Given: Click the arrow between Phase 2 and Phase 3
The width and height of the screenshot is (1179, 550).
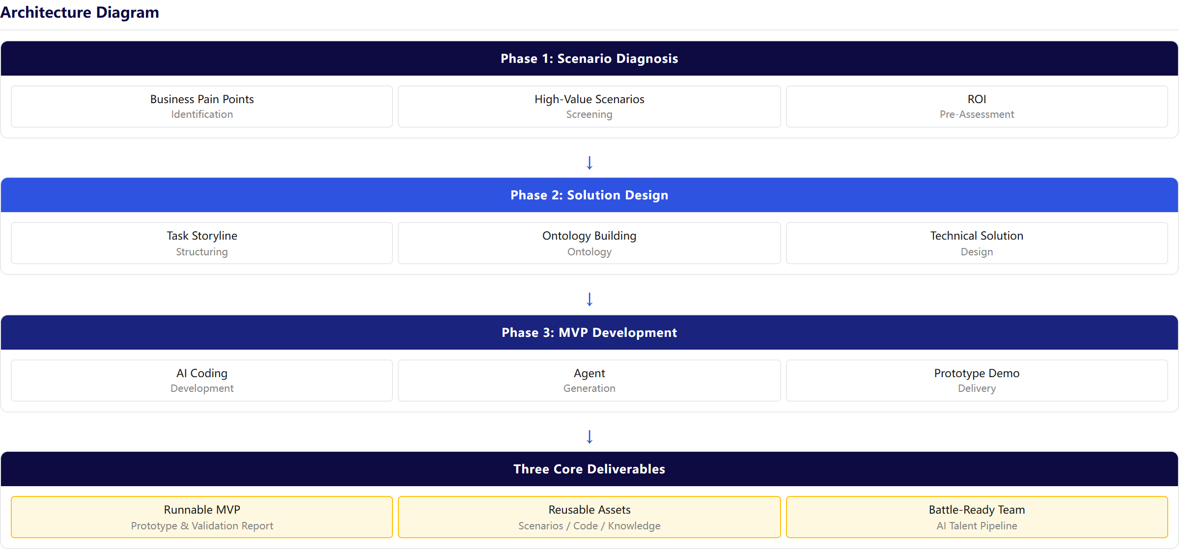Looking at the screenshot, I should [589, 299].
